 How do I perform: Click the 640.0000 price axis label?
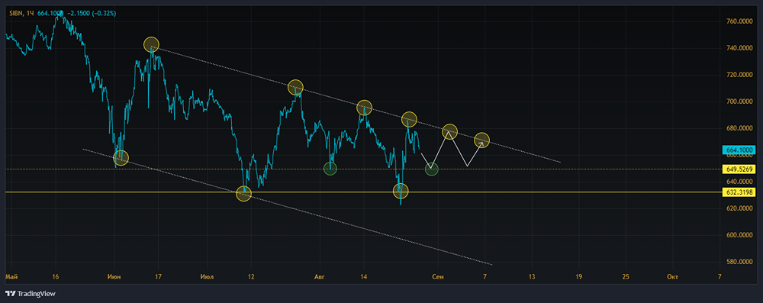[x=739, y=182]
